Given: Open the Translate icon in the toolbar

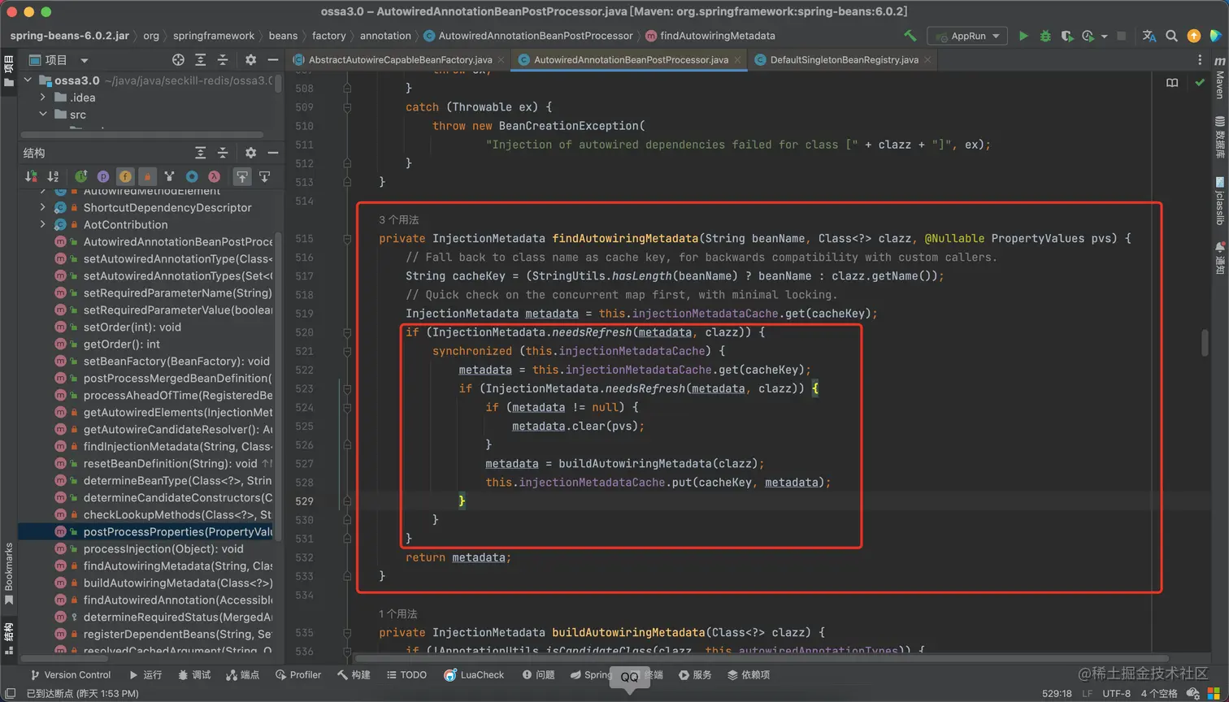Looking at the screenshot, I should [x=1149, y=36].
